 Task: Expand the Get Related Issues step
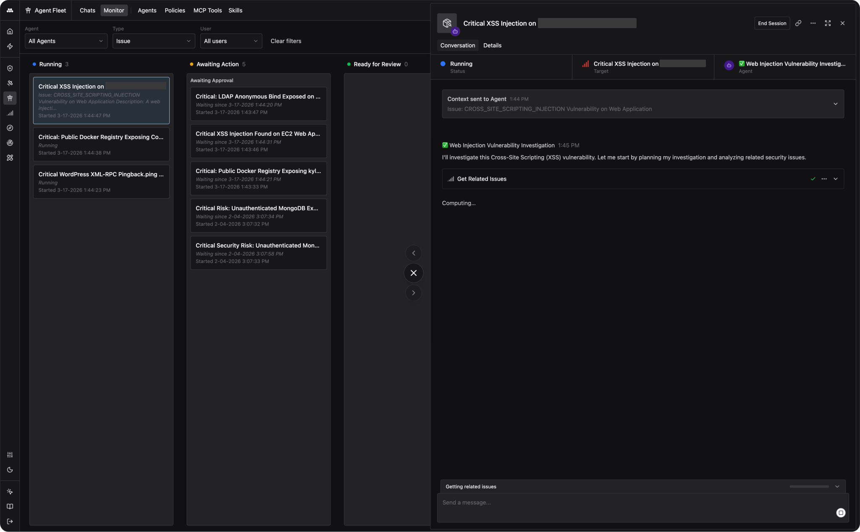coord(835,179)
